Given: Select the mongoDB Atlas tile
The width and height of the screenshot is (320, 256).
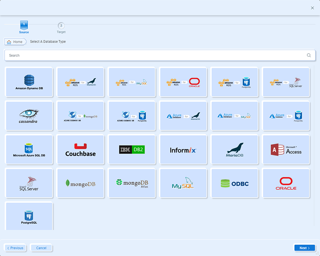Looking at the screenshot, I should pos(132,183).
